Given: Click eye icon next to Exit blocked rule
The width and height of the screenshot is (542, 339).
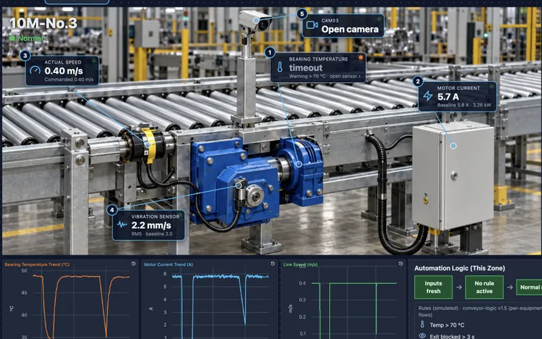Looking at the screenshot, I should 422,336.
